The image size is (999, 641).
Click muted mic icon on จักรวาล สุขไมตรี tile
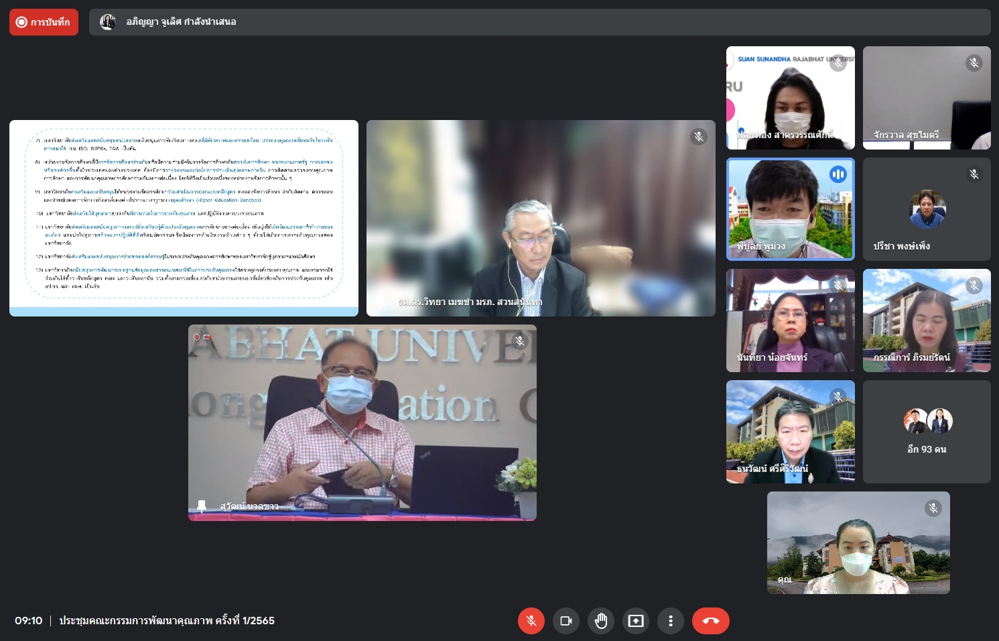[x=974, y=63]
